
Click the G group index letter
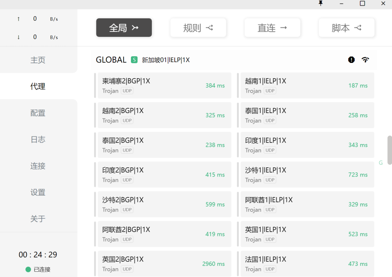(x=381, y=163)
